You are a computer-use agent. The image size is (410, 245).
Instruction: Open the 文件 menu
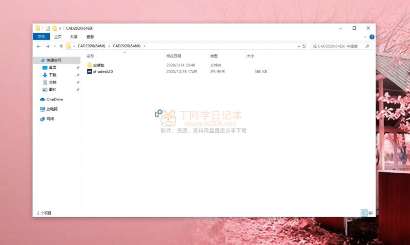41,37
